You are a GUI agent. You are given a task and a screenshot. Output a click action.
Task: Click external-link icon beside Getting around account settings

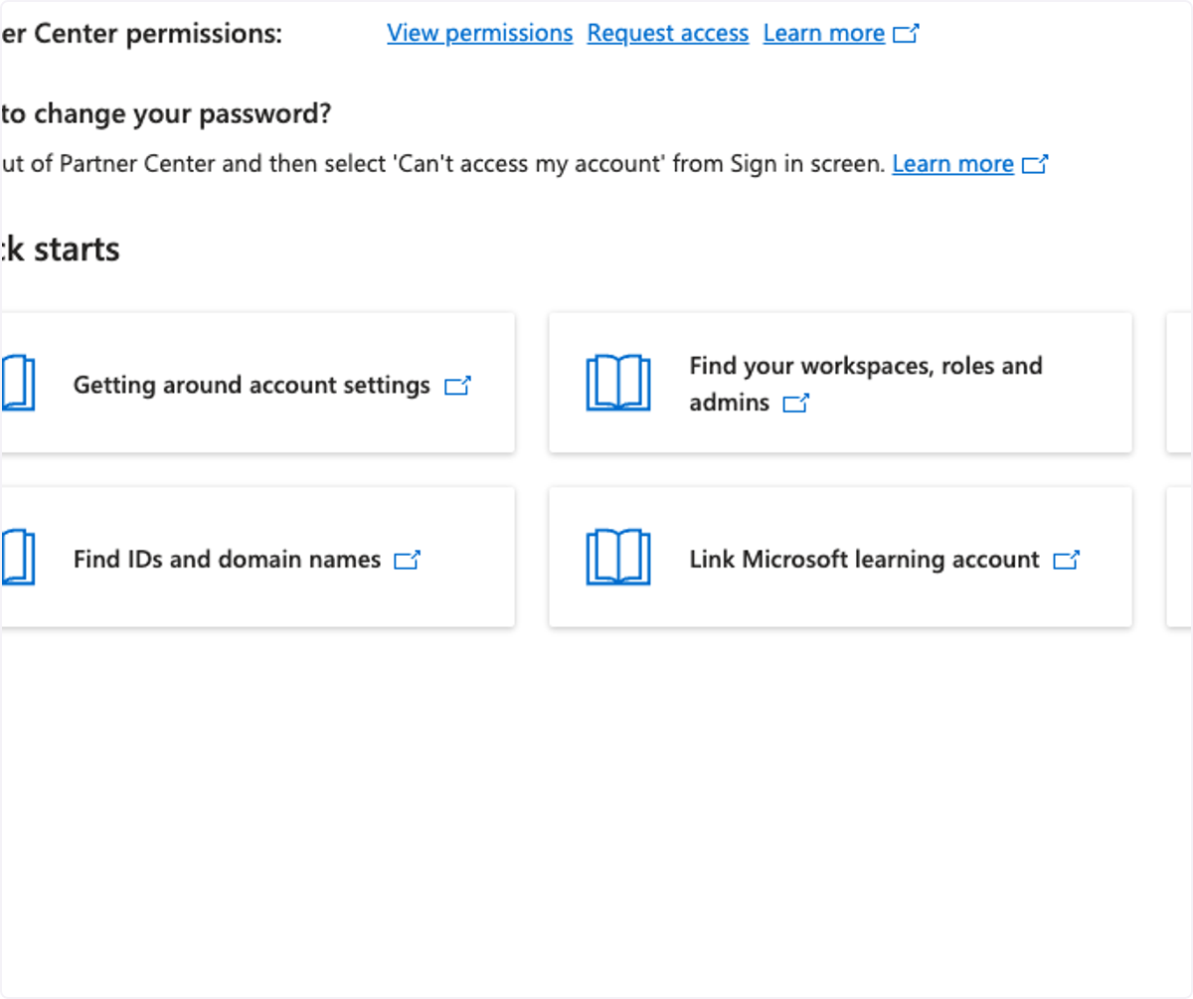pos(457,386)
